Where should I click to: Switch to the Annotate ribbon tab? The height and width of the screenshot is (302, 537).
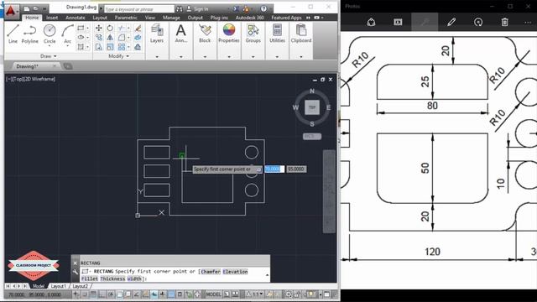76,18
